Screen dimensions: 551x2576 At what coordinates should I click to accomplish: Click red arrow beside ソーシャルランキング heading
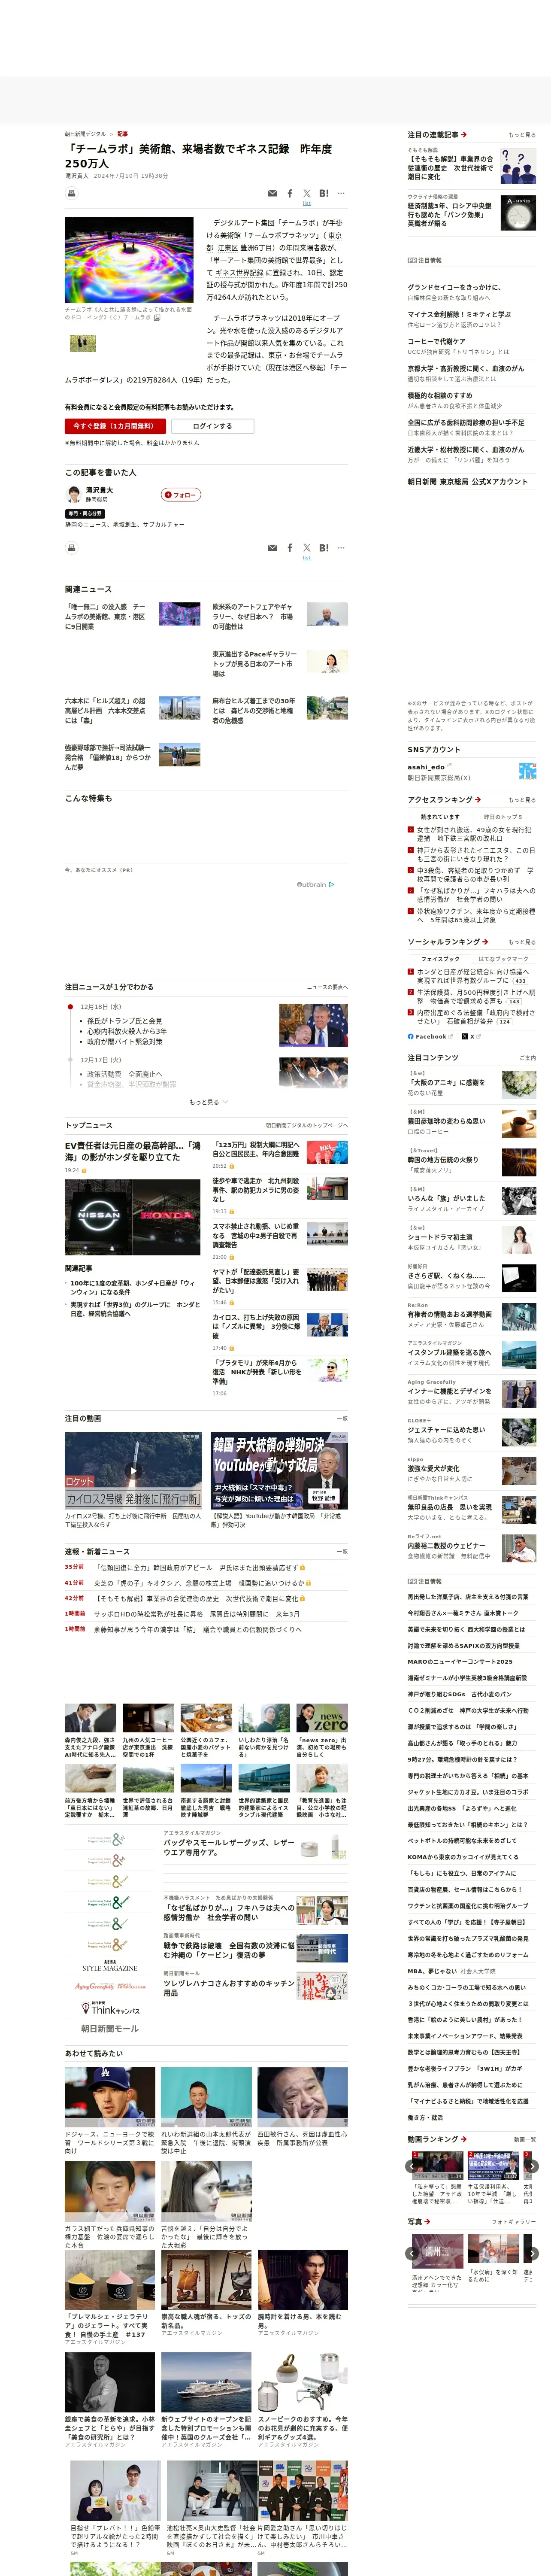[485, 941]
